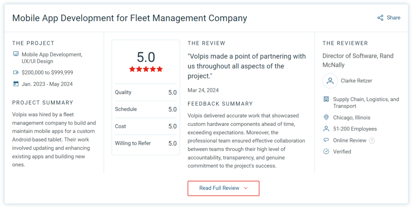Click the review title heading
This screenshot has width=412, height=207.
tap(130, 18)
